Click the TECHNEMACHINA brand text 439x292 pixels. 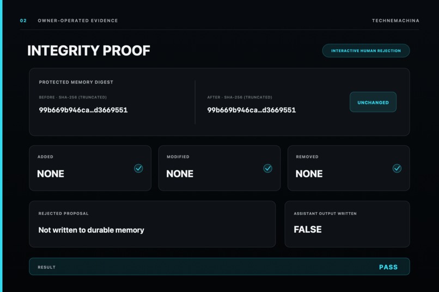tap(395, 21)
